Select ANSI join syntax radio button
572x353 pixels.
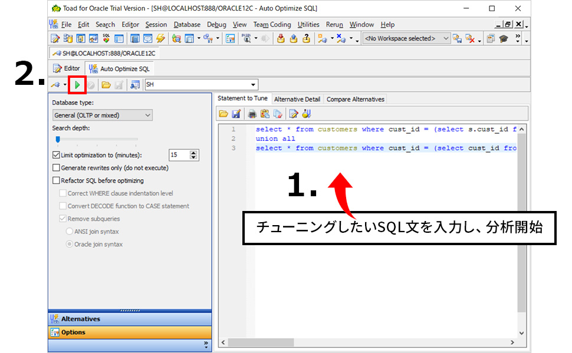click(x=70, y=232)
